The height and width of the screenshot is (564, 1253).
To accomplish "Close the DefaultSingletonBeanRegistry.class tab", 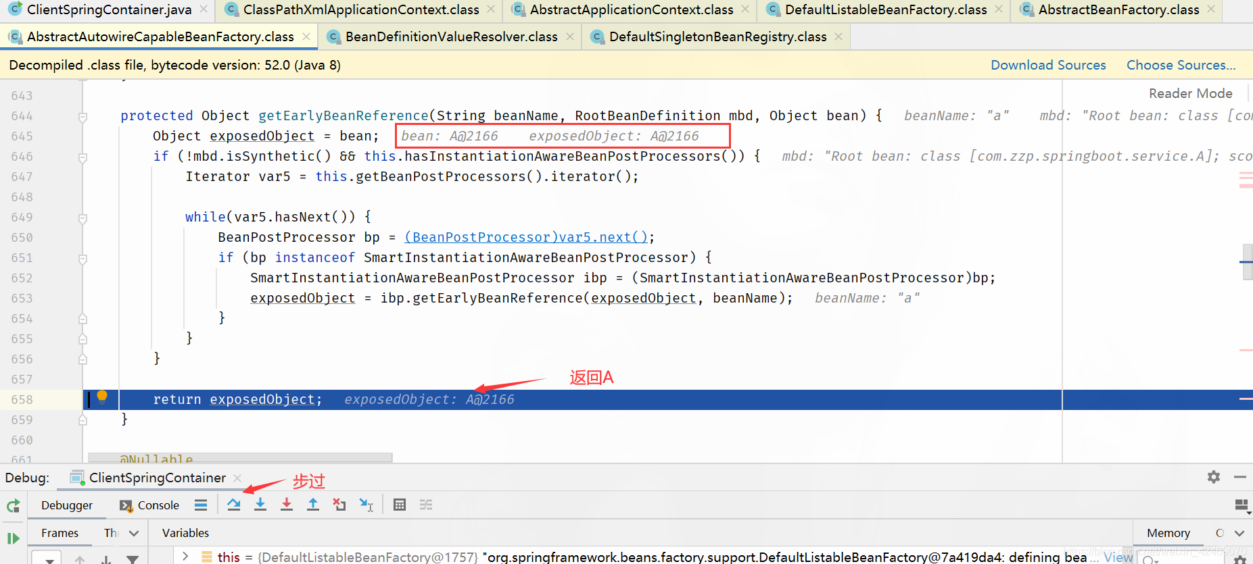I will [838, 36].
